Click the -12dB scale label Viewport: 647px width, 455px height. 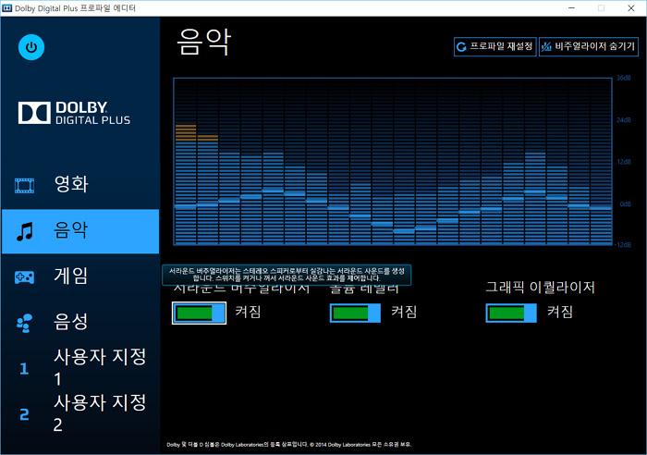[x=623, y=245]
